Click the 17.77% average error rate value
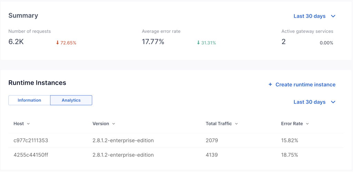The width and height of the screenshot is (353, 172). [x=153, y=42]
